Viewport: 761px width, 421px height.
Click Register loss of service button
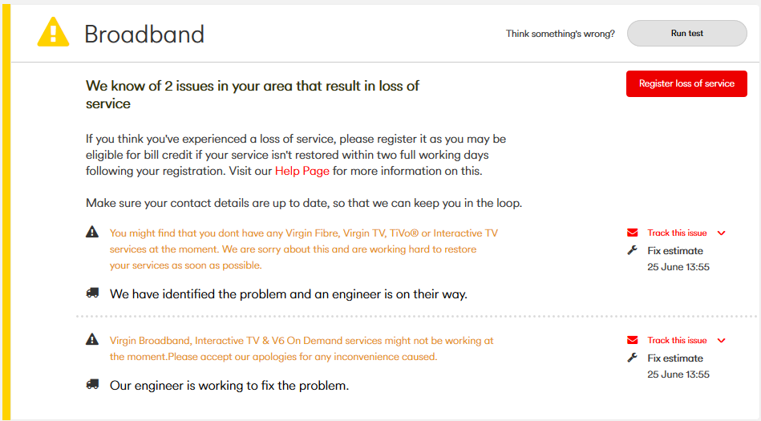[x=686, y=83]
